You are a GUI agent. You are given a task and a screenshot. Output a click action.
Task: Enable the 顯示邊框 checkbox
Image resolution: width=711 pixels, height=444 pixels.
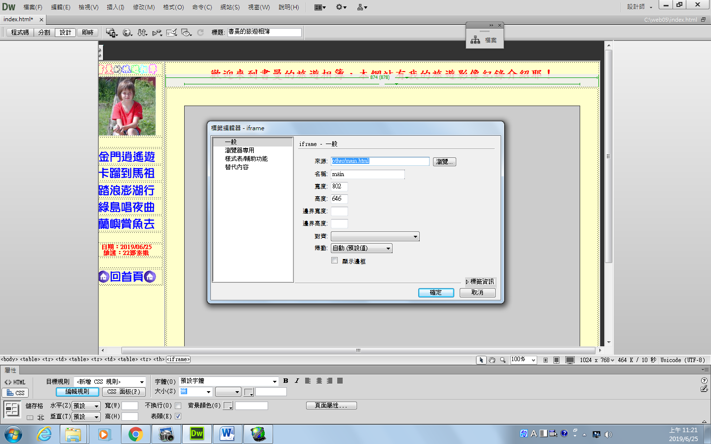coord(335,260)
